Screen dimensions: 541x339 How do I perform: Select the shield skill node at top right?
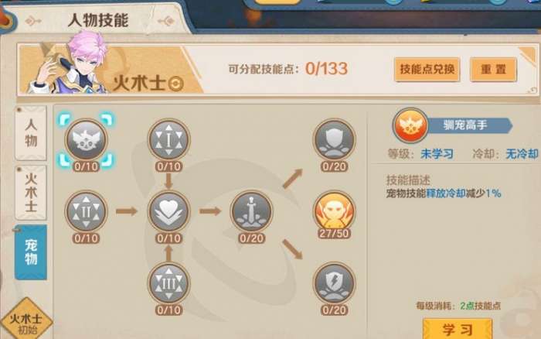[x=334, y=140]
